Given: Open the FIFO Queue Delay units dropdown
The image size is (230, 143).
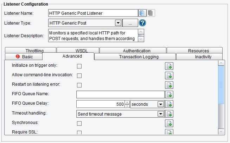Looking at the screenshot, I should click(x=161, y=104).
